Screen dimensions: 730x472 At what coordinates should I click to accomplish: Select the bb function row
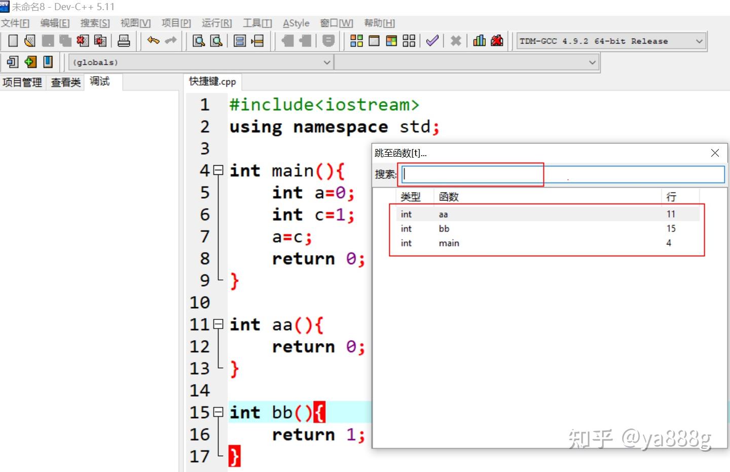(547, 229)
